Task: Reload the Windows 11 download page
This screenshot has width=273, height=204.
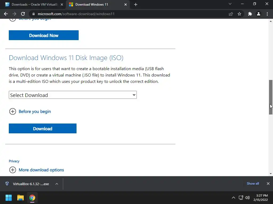Action: pos(23,14)
